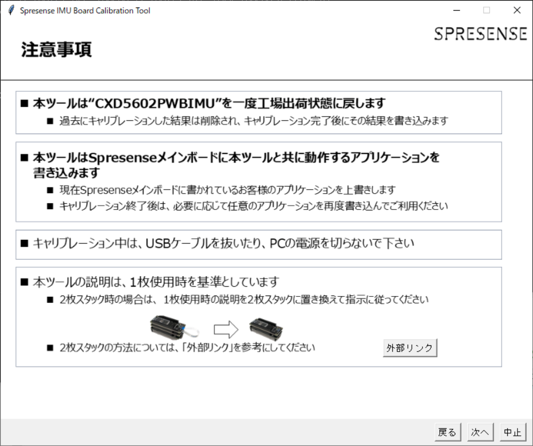Click the maximize button in the title bar

point(486,10)
